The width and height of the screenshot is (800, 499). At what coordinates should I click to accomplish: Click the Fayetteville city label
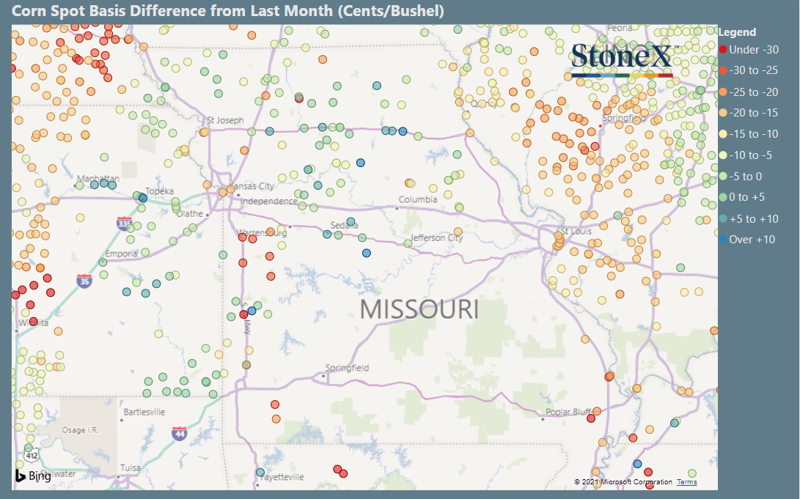tap(282, 477)
